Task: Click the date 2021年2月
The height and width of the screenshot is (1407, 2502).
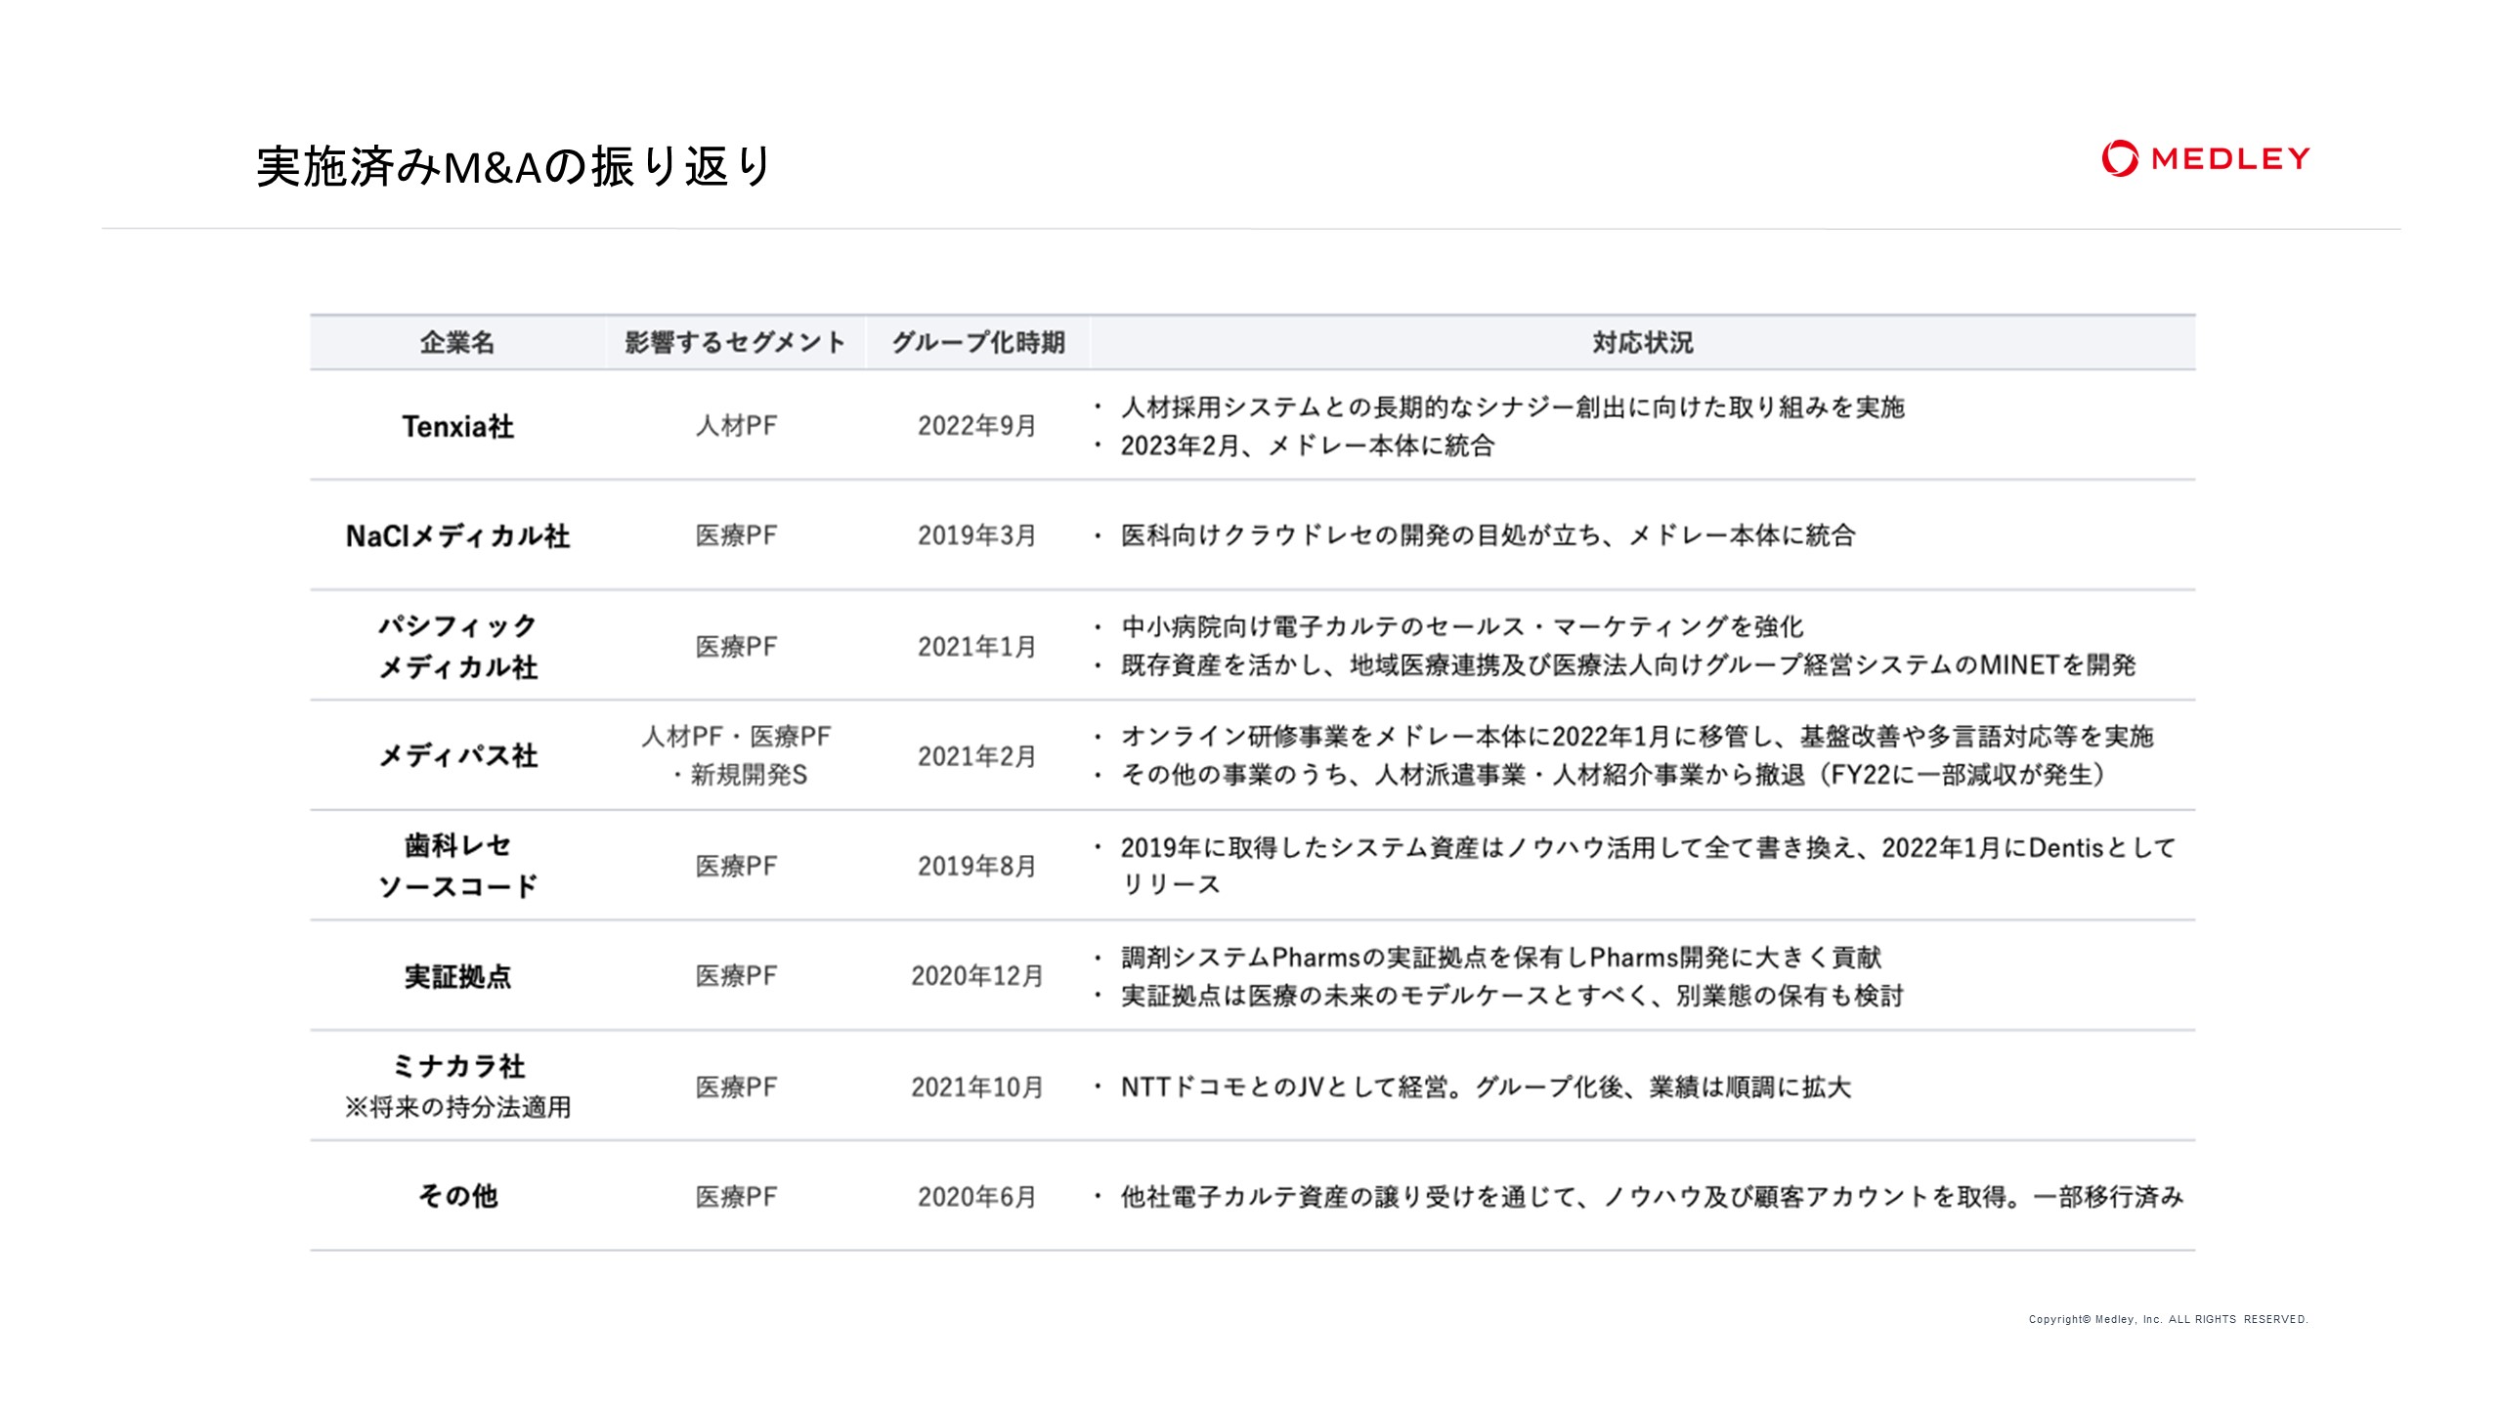Action: (977, 755)
